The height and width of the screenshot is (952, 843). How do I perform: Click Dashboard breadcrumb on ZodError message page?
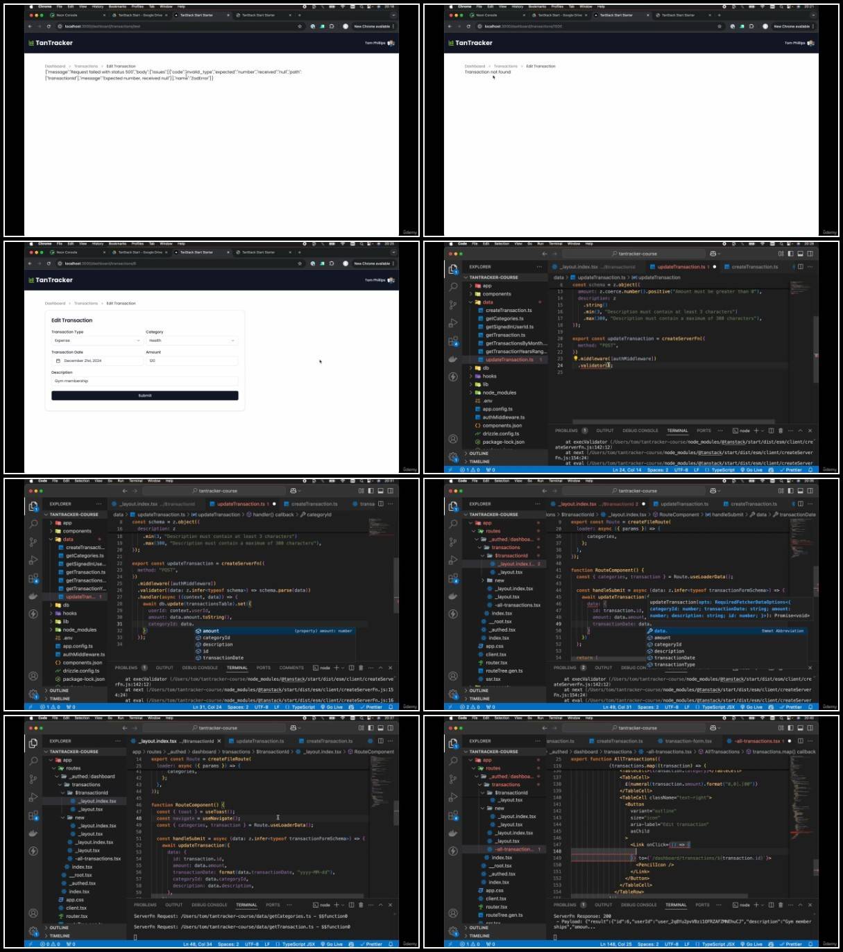55,66
